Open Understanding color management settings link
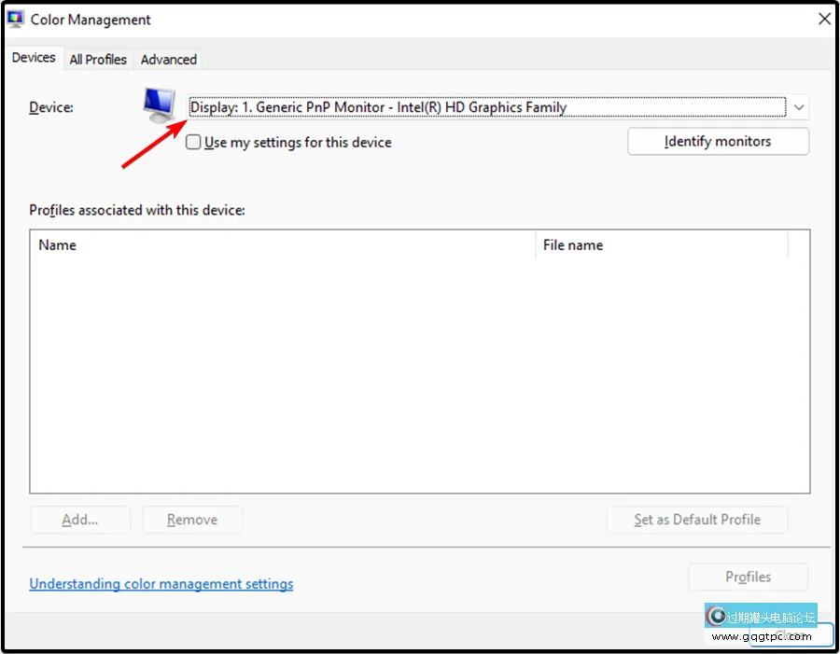Screen dimensions: 840x654 point(161,584)
